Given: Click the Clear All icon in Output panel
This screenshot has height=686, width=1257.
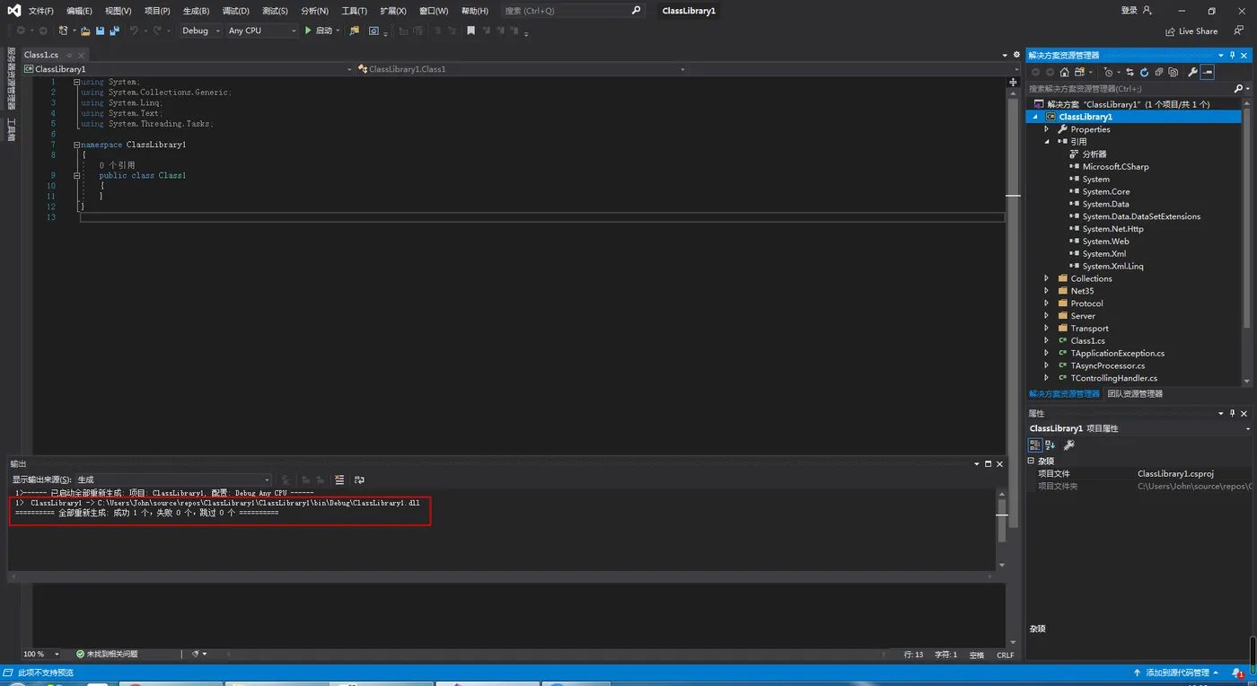Looking at the screenshot, I should (339, 479).
